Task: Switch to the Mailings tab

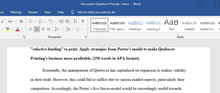Action: tap(16, 12)
